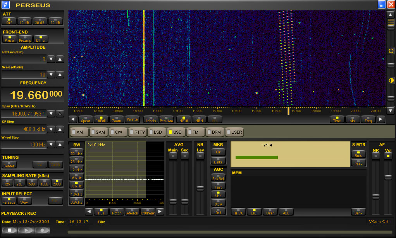This screenshot has width=396, height=238.
Task: Decrease the Ref Lev value
Action: pyautogui.click(x=51, y=59)
